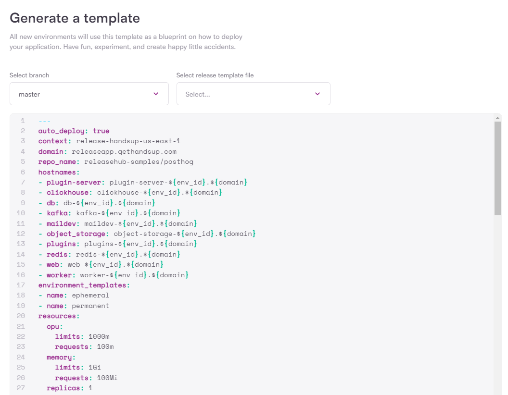
Task: Open the release template file dropdown
Action: click(253, 94)
